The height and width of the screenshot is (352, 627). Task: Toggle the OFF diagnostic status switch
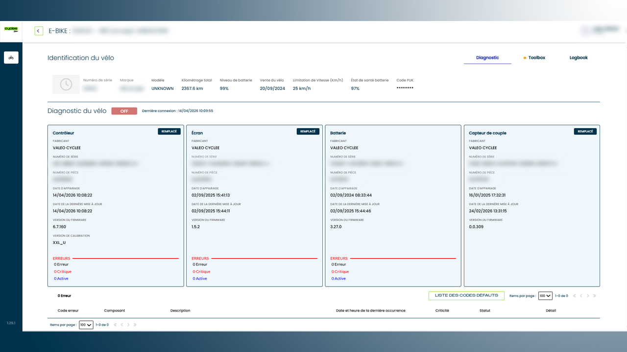coord(124,111)
